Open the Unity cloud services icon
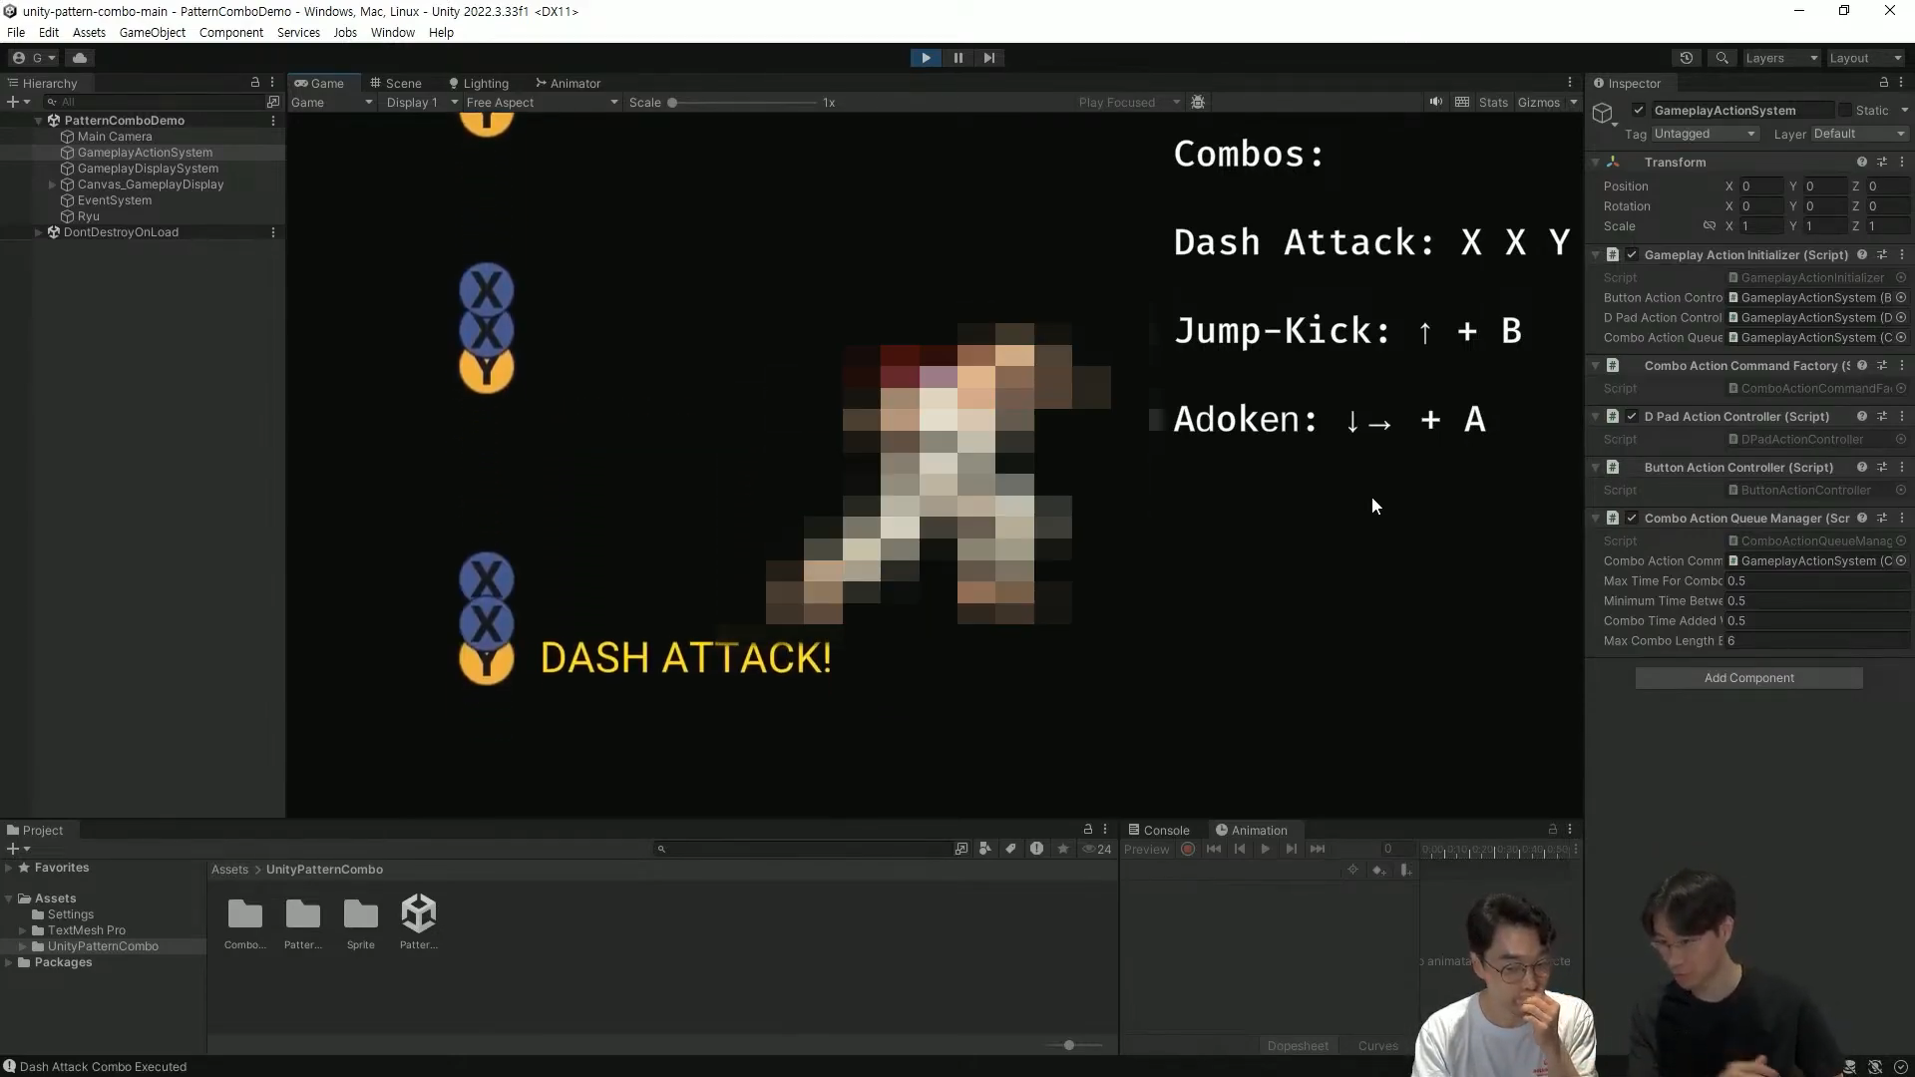The image size is (1915, 1077). (80, 58)
